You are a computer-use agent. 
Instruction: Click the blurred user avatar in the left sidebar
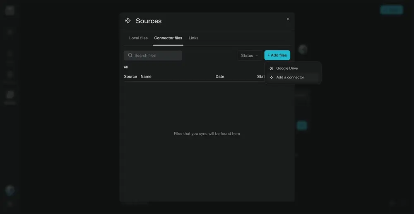pos(10,190)
